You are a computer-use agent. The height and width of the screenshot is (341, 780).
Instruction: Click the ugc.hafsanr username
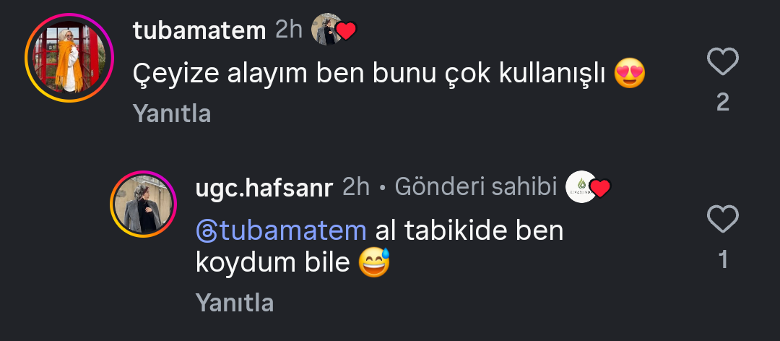(264, 188)
